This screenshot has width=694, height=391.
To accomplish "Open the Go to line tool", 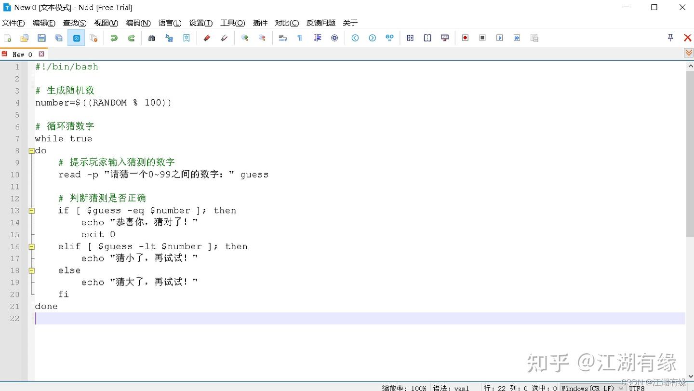I will tap(389, 38).
